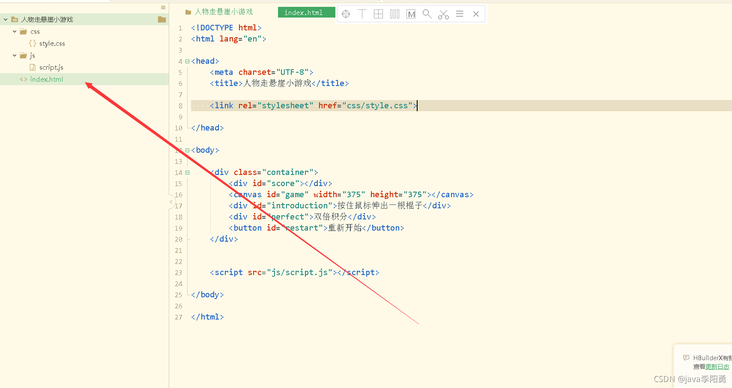Open the three-line menu icon in floating toolbar
The width and height of the screenshot is (732, 388).
(460, 14)
